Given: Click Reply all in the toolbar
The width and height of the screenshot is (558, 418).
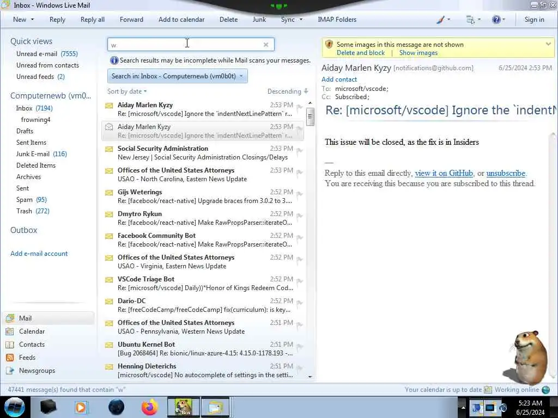Looking at the screenshot, I should point(93,20).
